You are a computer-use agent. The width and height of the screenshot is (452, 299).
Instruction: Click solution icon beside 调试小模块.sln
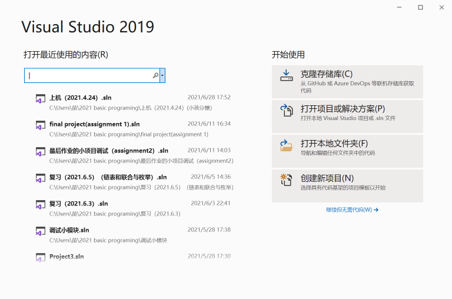[x=40, y=231]
